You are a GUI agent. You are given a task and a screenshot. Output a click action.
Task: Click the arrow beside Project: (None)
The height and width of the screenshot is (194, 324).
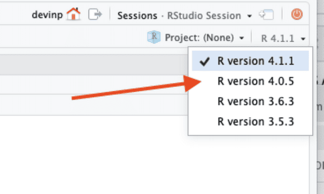pos(242,38)
